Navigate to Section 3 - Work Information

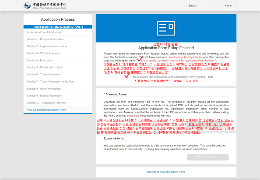pyautogui.click(x=43, y=53)
